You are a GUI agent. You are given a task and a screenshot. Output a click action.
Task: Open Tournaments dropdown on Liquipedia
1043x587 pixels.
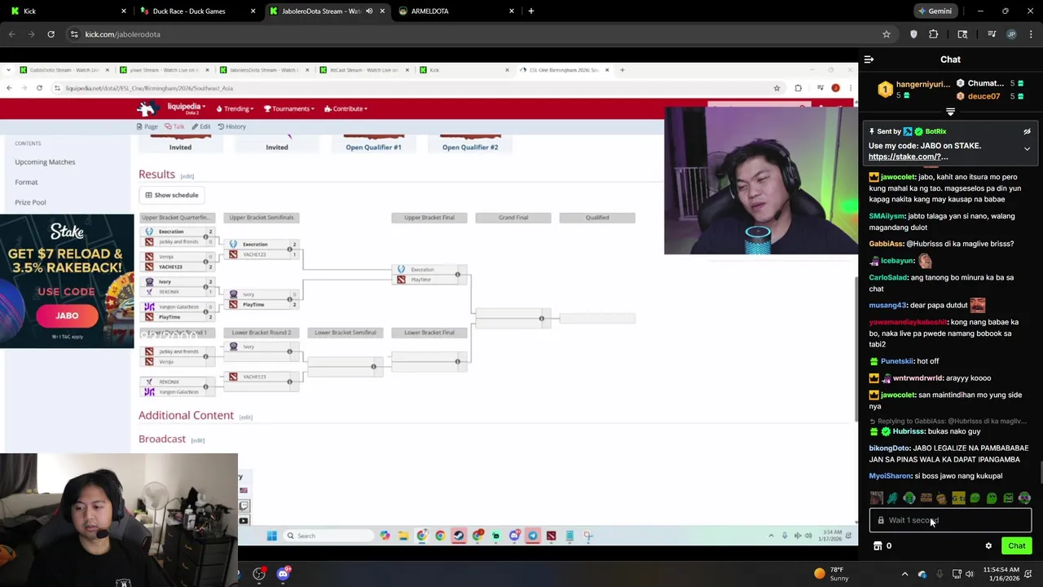pos(288,108)
